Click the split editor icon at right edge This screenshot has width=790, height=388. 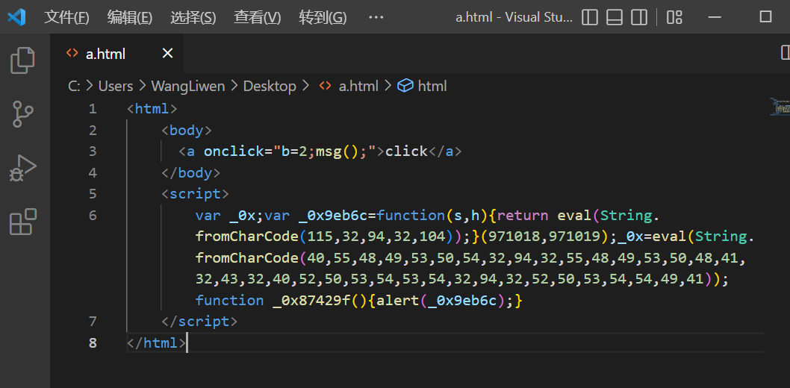point(785,52)
